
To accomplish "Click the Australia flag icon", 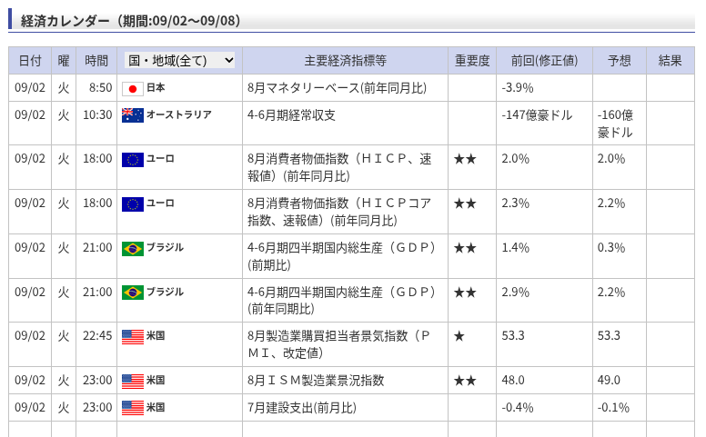I will pos(133,115).
